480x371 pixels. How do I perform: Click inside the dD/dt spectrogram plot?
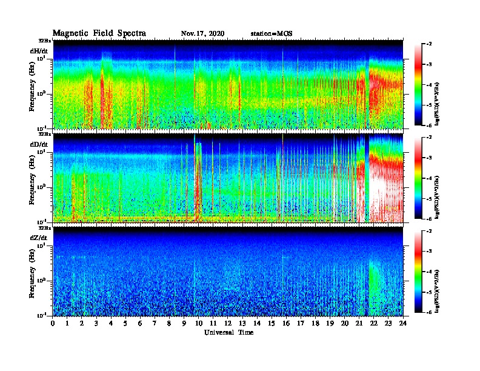tap(228, 178)
